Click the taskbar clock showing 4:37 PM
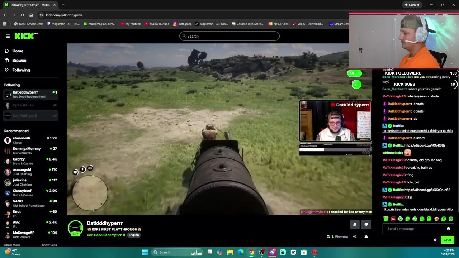 pos(449,252)
